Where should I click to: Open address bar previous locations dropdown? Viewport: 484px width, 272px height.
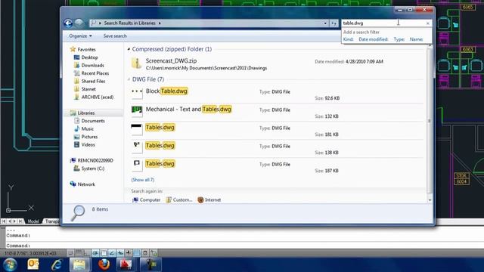point(325,23)
